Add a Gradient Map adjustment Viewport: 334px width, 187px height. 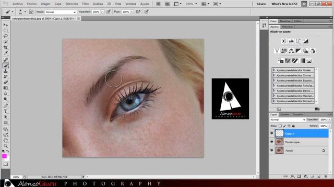[x=302, y=61]
